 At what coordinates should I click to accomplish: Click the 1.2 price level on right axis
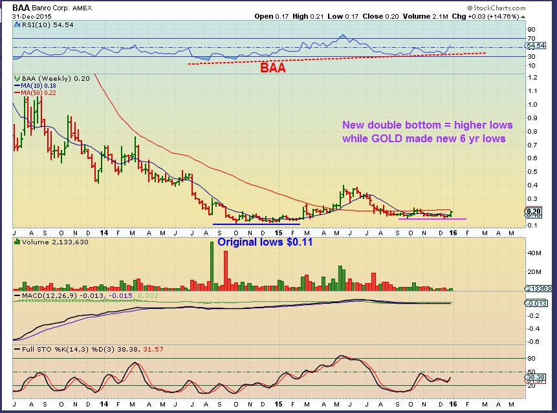point(532,78)
